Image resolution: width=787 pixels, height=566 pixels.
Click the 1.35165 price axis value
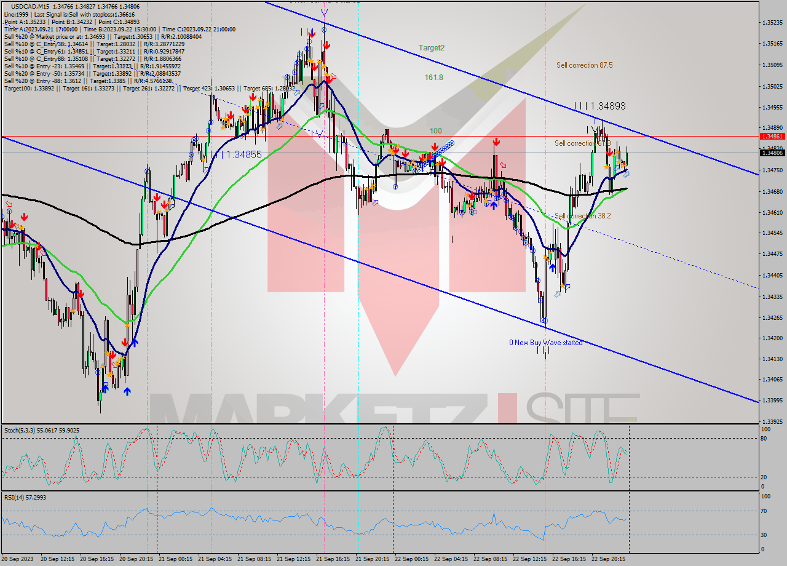click(772, 44)
